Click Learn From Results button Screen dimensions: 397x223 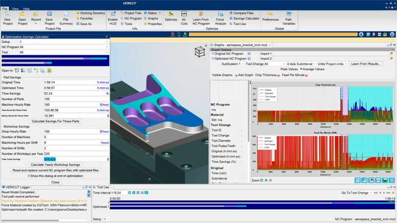click(366, 64)
